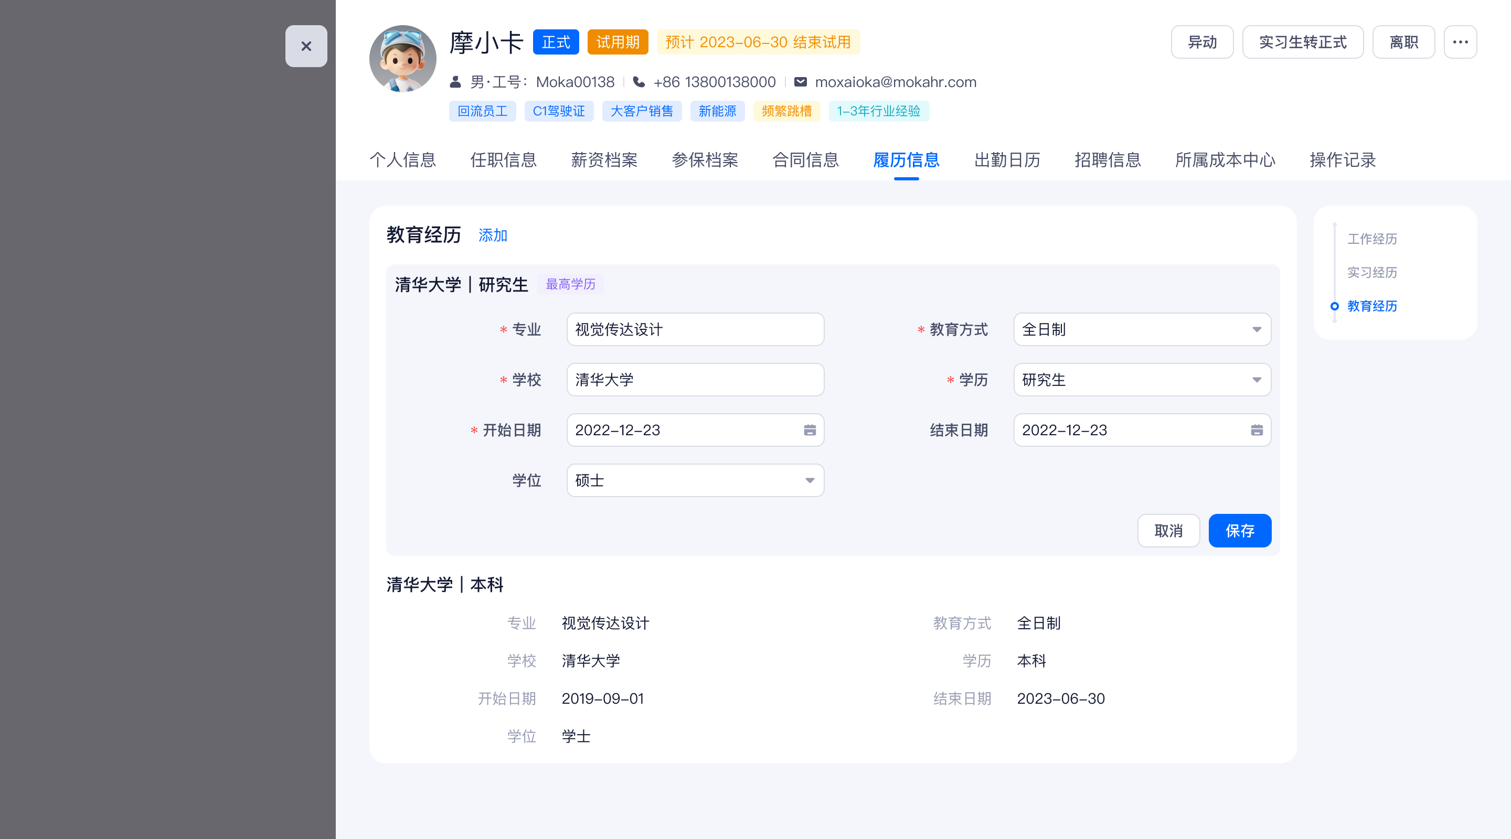Open calendar picker for 结束日期
The height and width of the screenshot is (839, 1511).
(1256, 430)
